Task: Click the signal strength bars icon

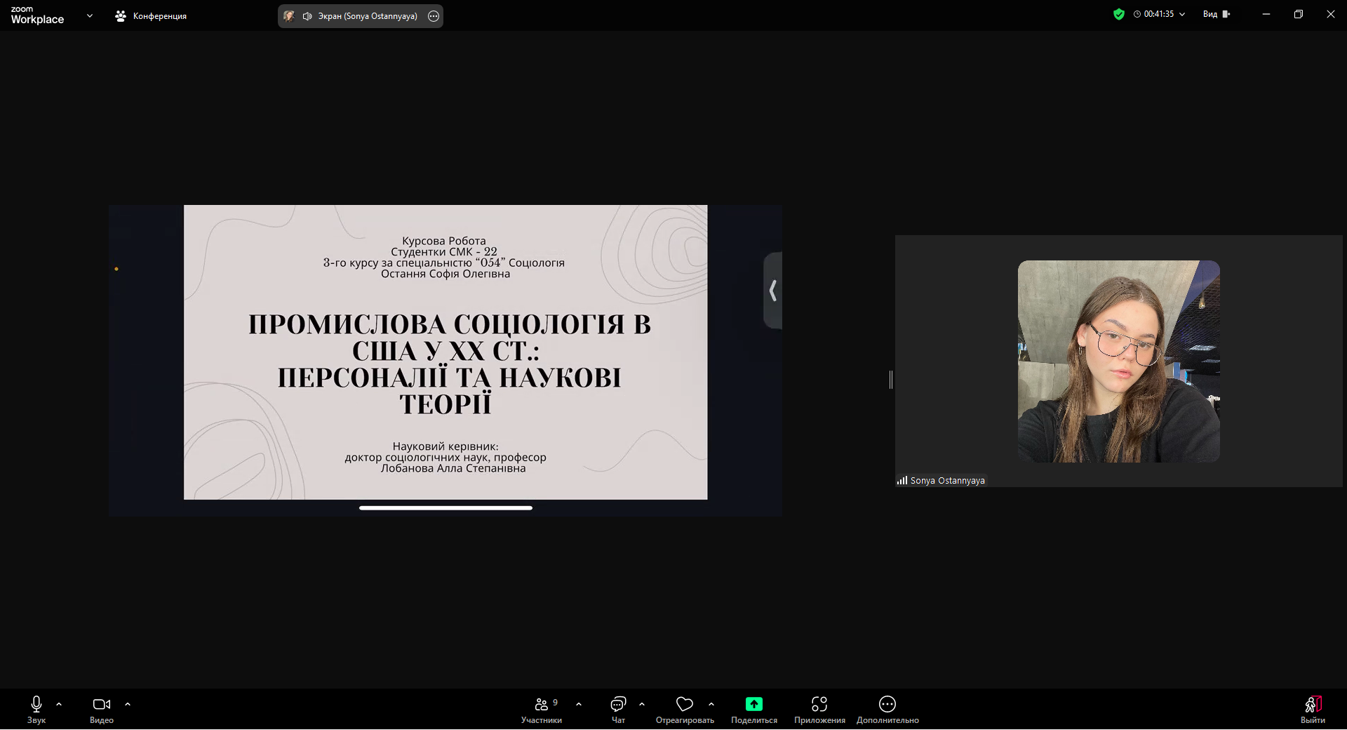Action: click(x=902, y=481)
